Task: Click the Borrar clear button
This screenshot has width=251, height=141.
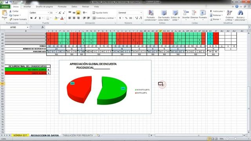Action: click(215, 19)
